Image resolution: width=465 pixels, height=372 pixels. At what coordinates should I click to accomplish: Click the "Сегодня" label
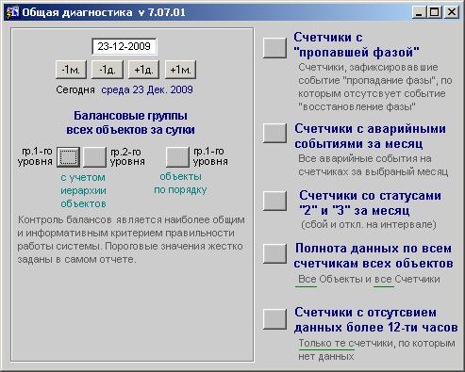coord(75,89)
